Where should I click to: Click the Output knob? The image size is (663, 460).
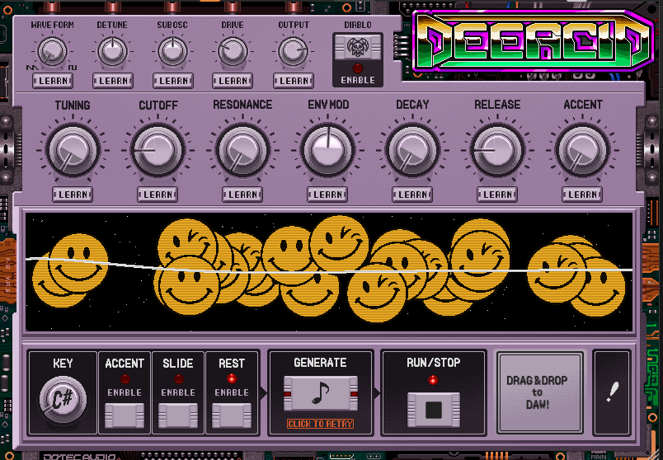(x=293, y=51)
